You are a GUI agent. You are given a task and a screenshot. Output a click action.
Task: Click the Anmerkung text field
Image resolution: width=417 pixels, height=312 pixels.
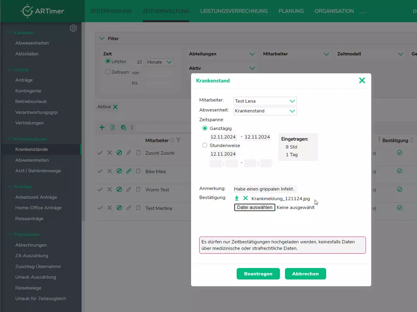click(265, 189)
